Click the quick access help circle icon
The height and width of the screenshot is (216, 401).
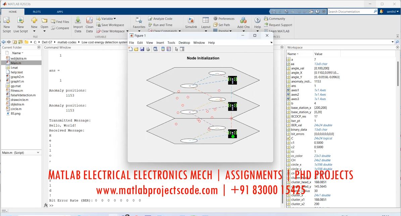(x=317, y=11)
